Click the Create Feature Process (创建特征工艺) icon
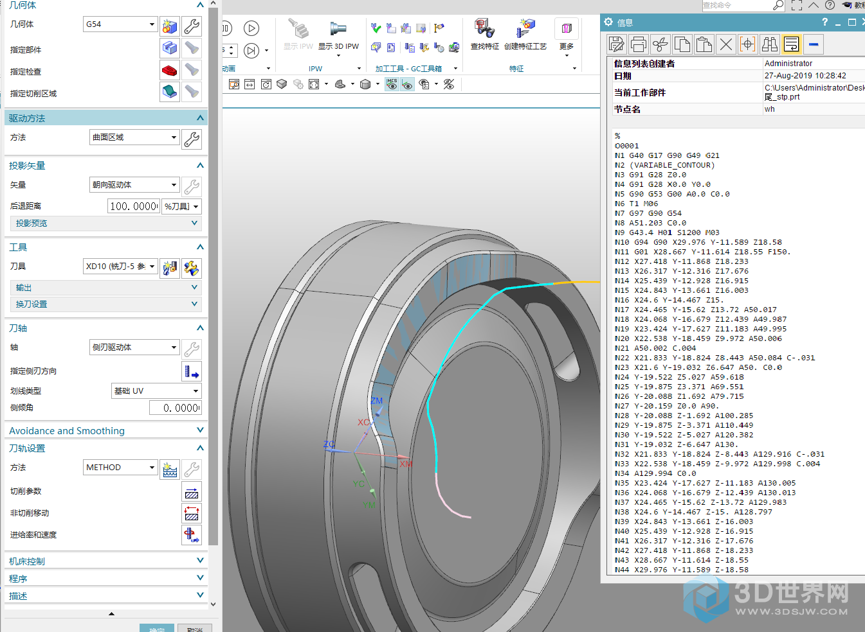The width and height of the screenshot is (865, 632). point(525,35)
